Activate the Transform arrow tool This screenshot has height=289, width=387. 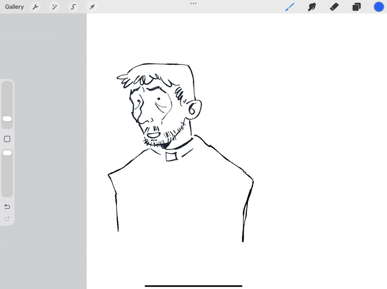click(92, 7)
